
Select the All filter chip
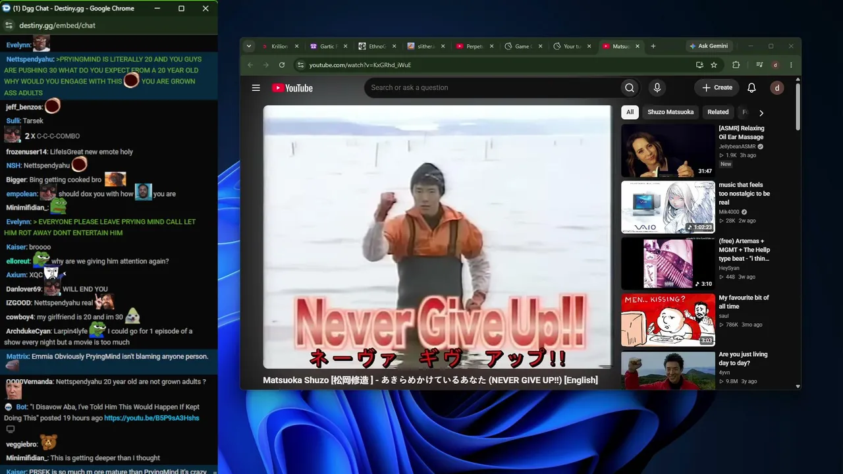point(630,112)
